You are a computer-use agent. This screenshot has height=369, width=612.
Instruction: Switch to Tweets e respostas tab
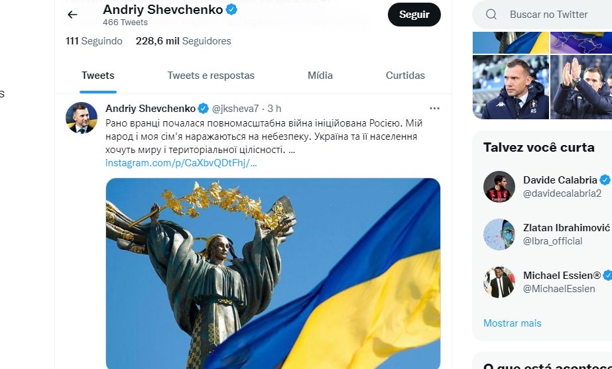point(211,76)
